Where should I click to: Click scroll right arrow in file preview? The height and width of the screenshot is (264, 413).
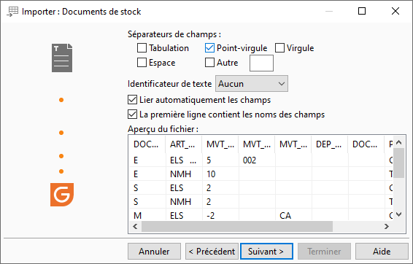click(387, 226)
